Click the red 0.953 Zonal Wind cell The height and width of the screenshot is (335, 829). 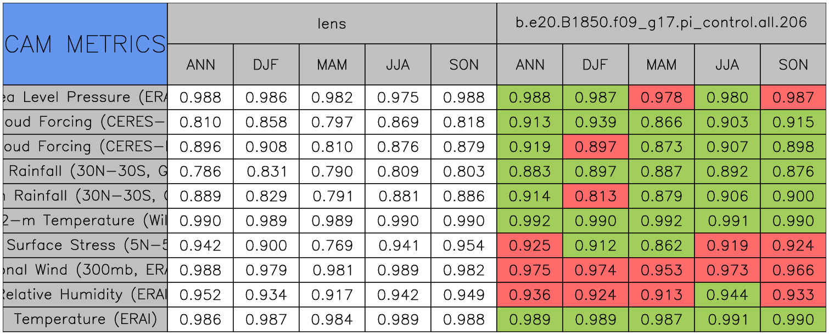tap(661, 270)
